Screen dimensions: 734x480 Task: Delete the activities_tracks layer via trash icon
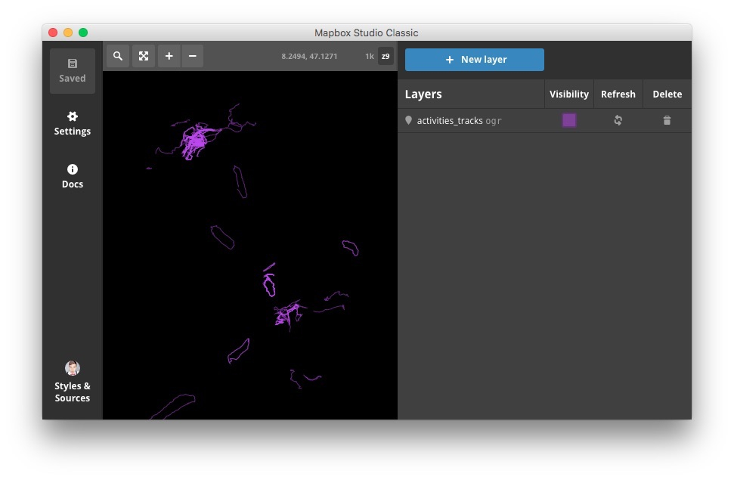pyautogui.click(x=667, y=120)
